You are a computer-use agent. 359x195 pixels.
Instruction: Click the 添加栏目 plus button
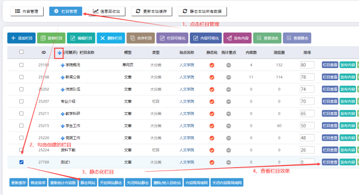[x=21, y=38]
